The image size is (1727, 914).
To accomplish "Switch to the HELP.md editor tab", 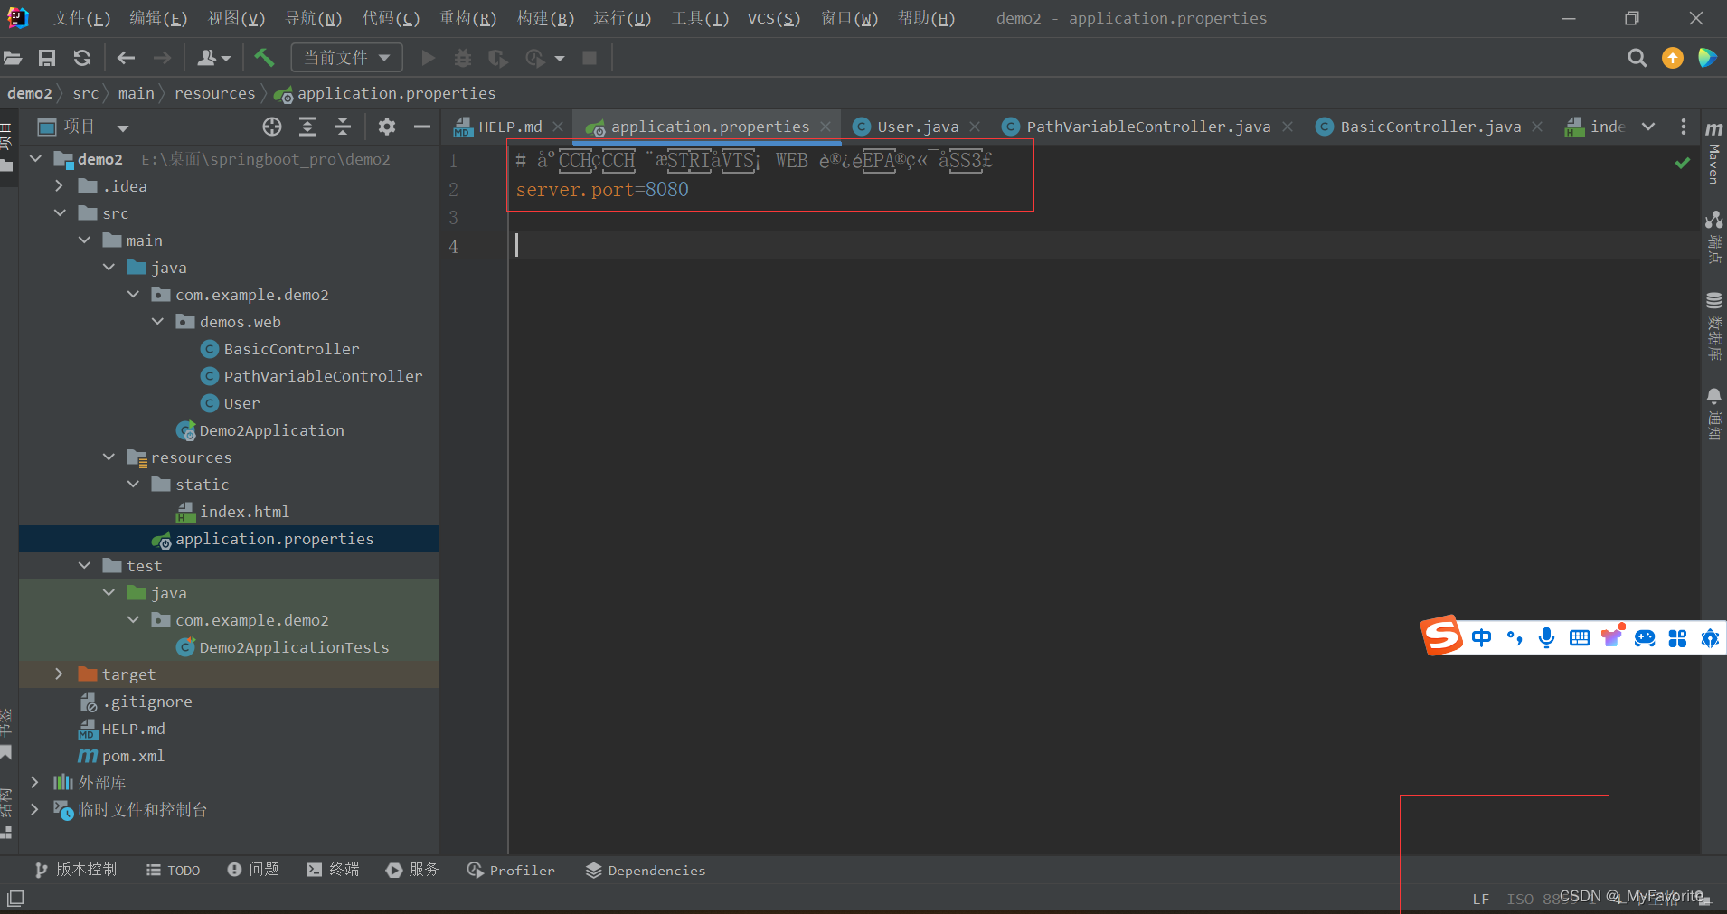I will click(x=510, y=127).
